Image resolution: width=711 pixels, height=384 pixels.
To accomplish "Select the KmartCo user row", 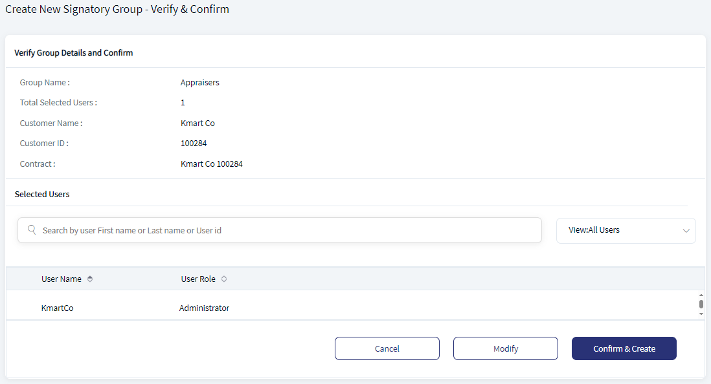I will [352, 308].
